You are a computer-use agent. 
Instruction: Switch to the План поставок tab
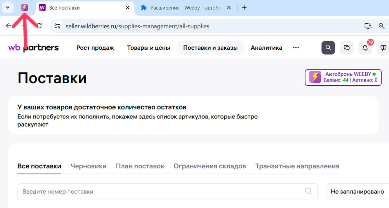coord(140,166)
